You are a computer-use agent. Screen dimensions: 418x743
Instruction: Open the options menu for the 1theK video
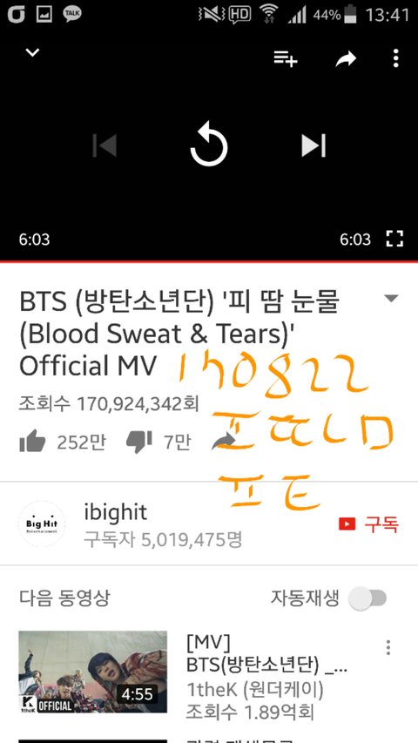tap(388, 647)
